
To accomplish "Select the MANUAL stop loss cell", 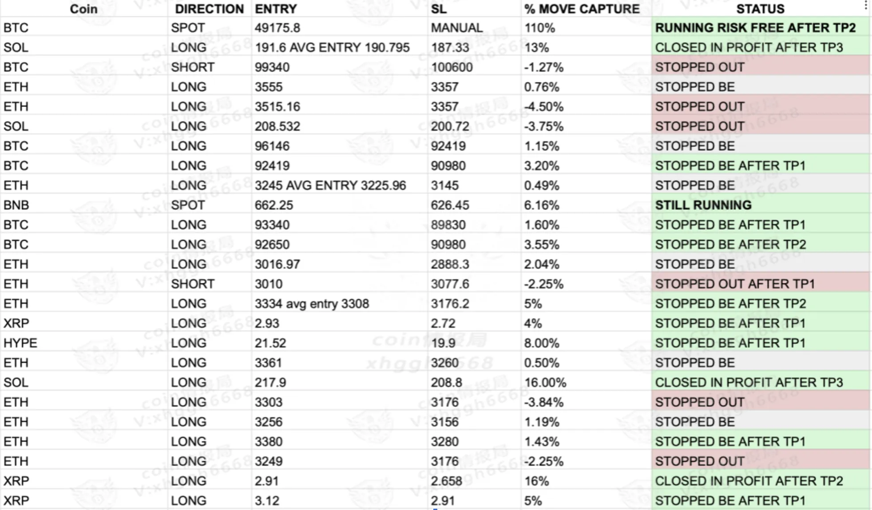I will [456, 28].
